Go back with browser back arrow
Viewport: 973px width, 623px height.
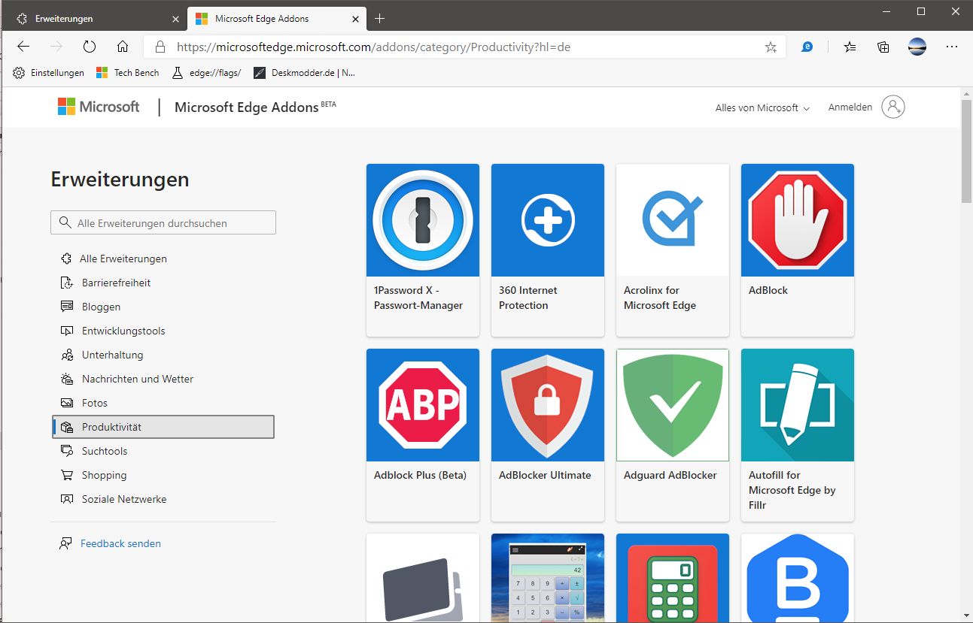(x=23, y=47)
